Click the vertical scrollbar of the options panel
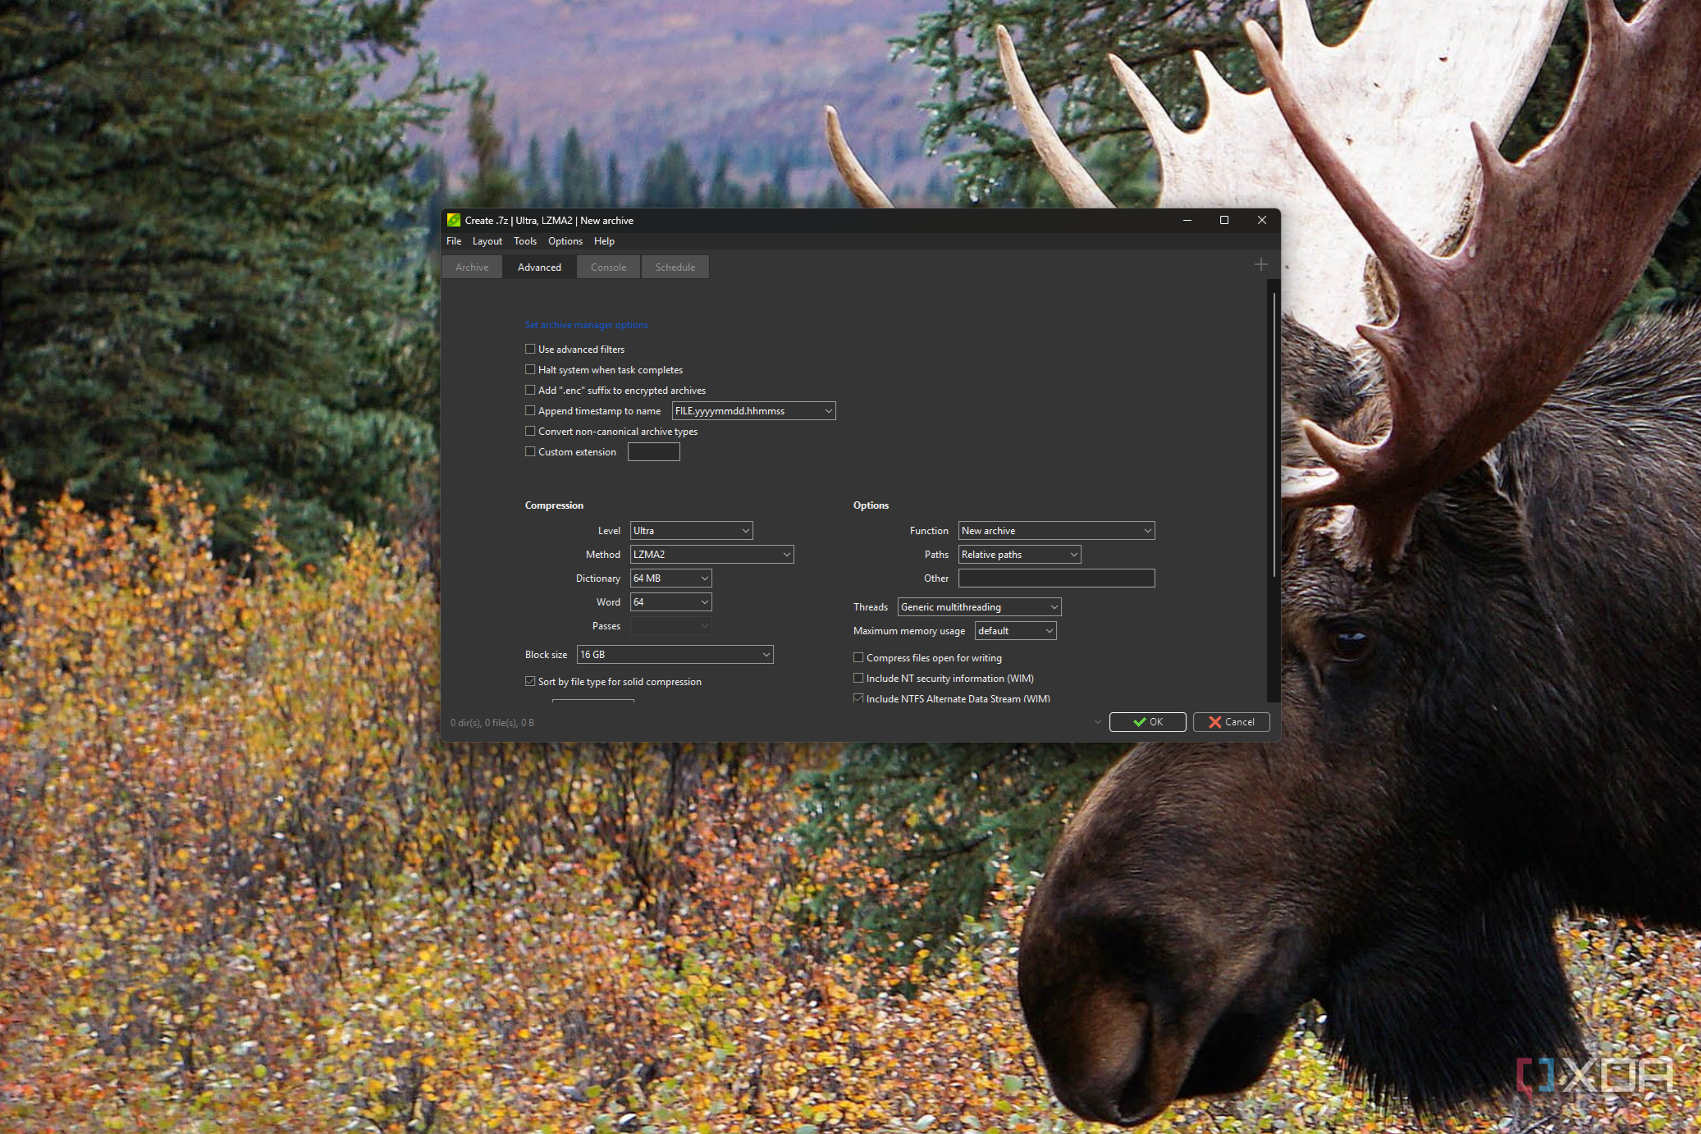This screenshot has height=1134, width=1701. coord(1273,435)
